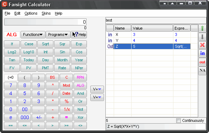Click the Name column header

(122, 28)
